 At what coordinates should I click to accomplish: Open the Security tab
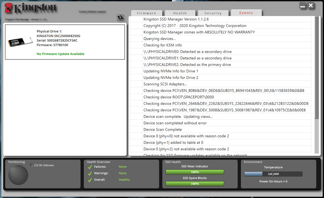click(213, 13)
